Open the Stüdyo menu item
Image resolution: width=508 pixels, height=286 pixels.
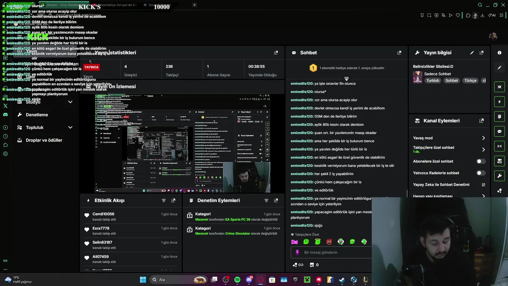point(33,102)
